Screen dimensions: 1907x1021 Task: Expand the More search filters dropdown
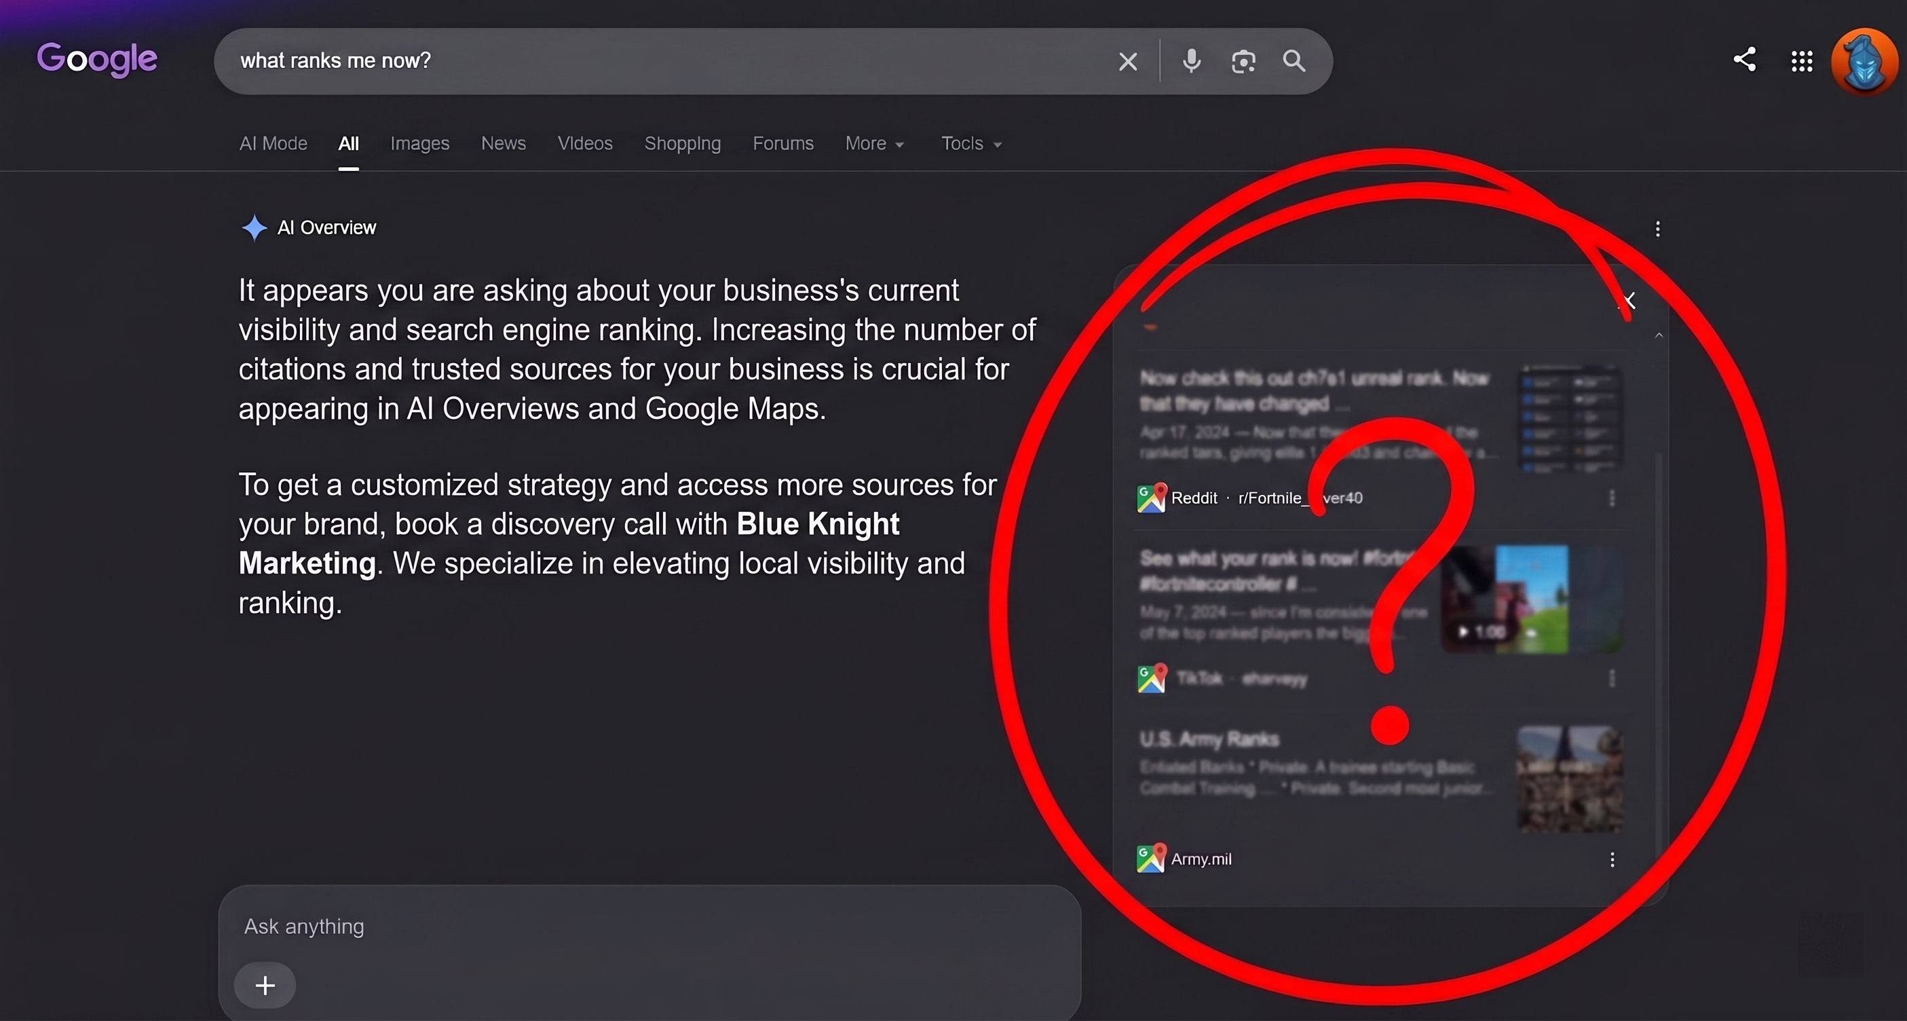[874, 144]
